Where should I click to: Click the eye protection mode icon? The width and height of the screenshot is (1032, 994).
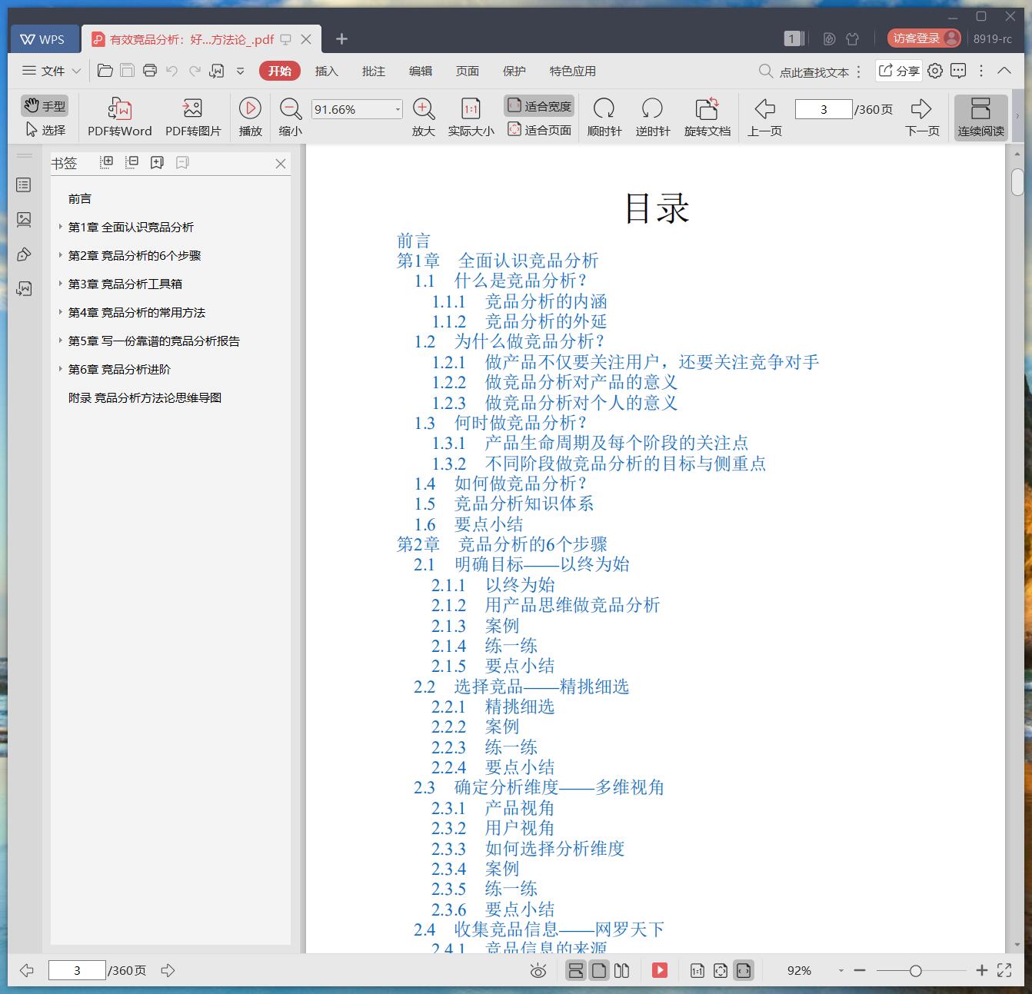[x=538, y=971]
